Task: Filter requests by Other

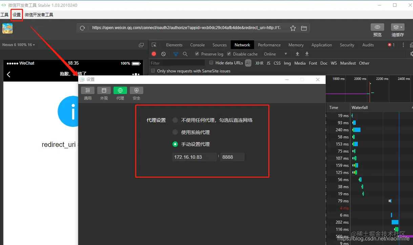Action: pos(364,63)
